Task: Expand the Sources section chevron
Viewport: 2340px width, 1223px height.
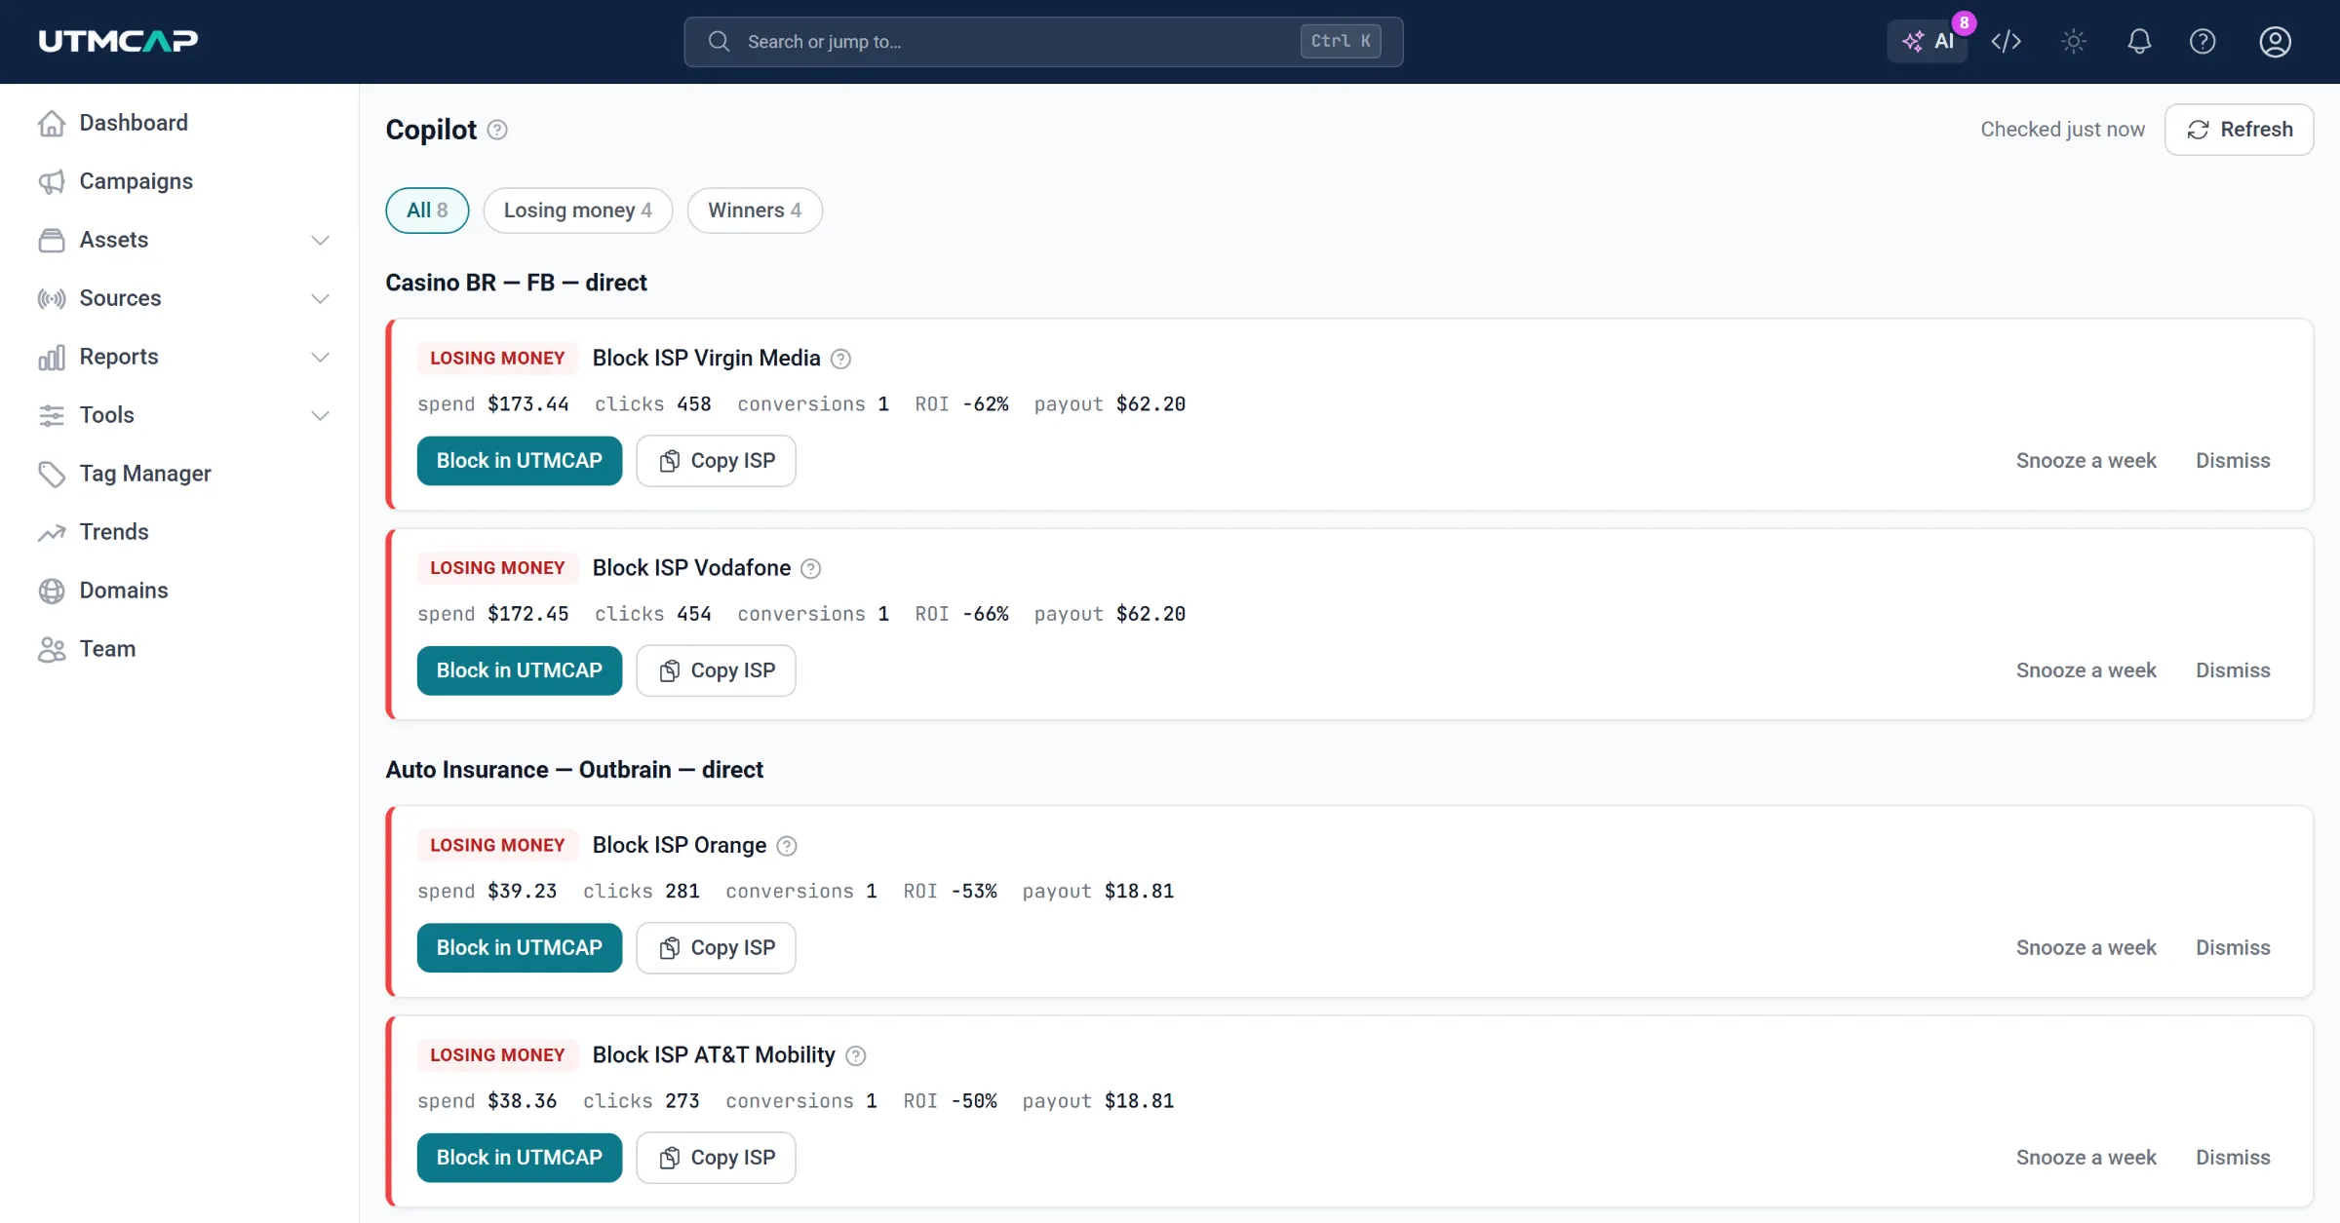Action: [x=320, y=298]
